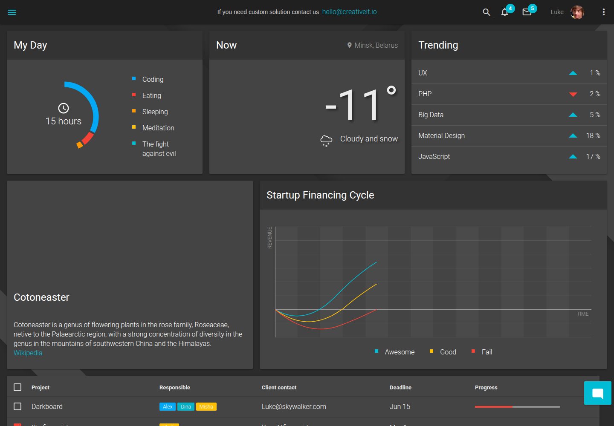The width and height of the screenshot is (614, 426).
Task: Toggle Coding in My Day legend
Action: click(148, 79)
